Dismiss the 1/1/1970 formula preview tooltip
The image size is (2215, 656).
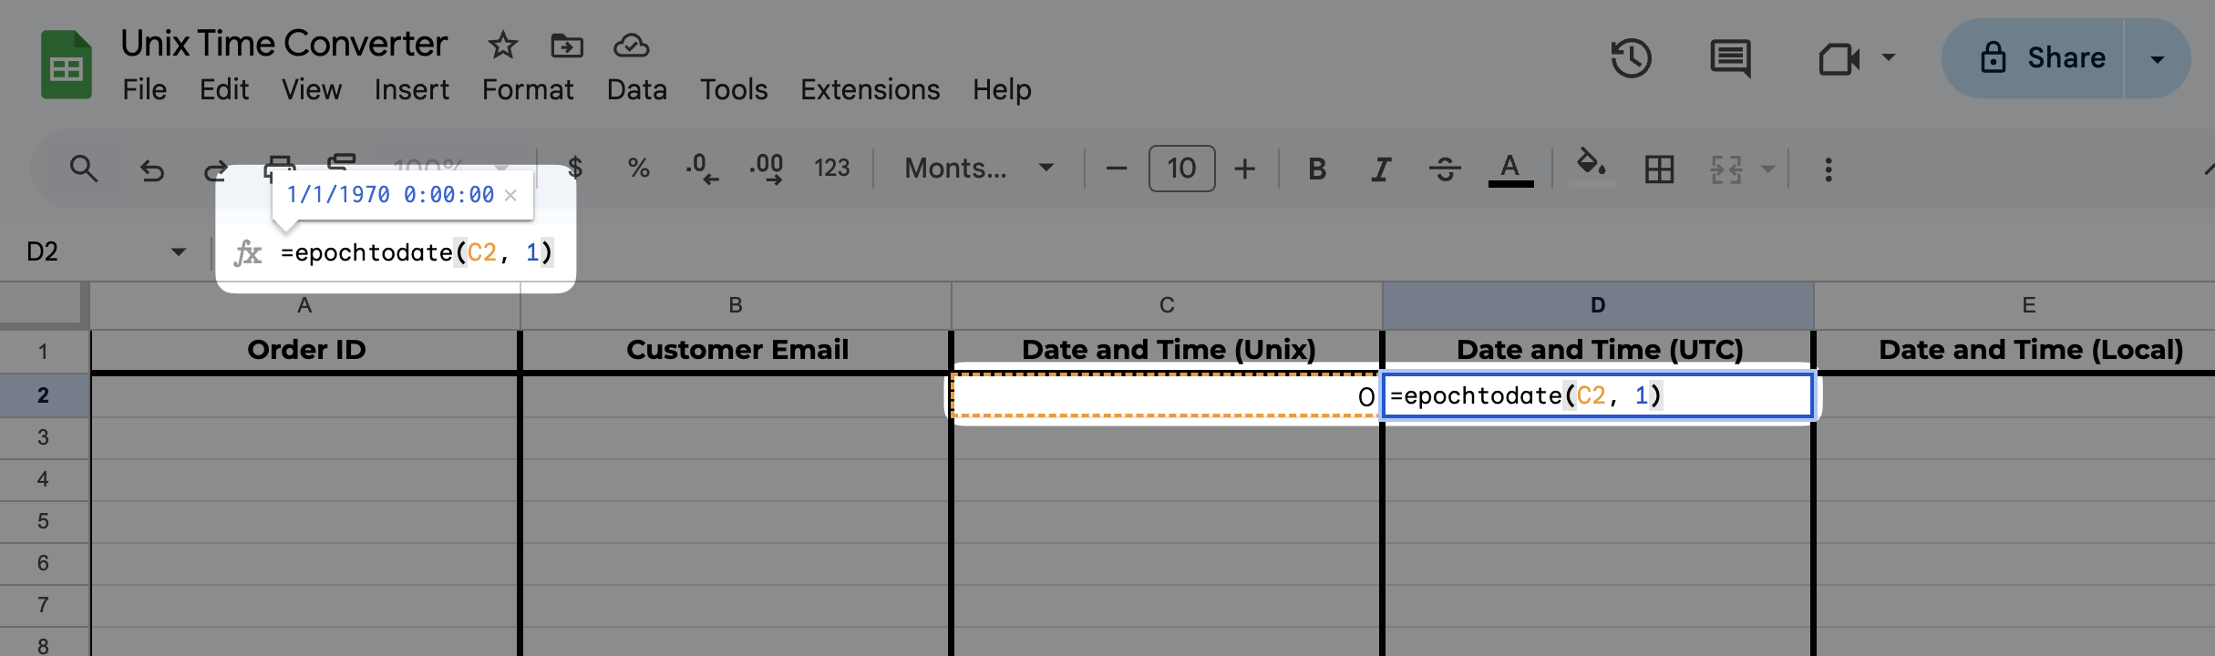(x=510, y=195)
